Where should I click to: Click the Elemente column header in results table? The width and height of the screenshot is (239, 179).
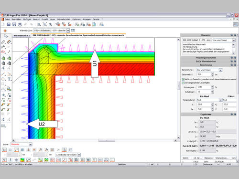click(208, 158)
